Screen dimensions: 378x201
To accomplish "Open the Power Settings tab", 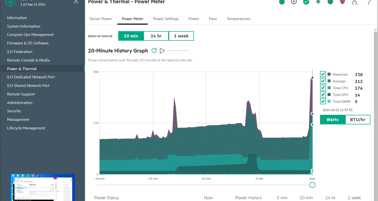I will 166,19.
